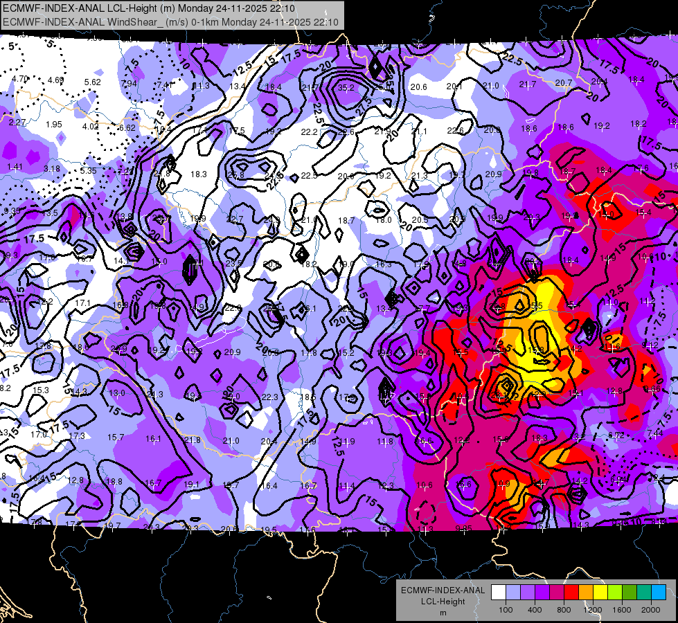Click the wind shear value 4.70
This screenshot has height=623, width=678.
20,79
